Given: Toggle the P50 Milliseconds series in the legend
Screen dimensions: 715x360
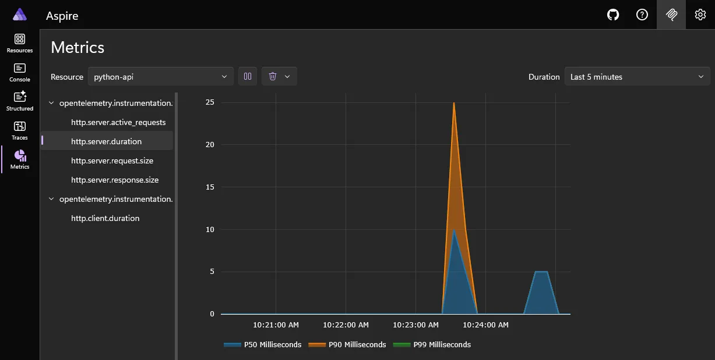Looking at the screenshot, I should 262,344.
